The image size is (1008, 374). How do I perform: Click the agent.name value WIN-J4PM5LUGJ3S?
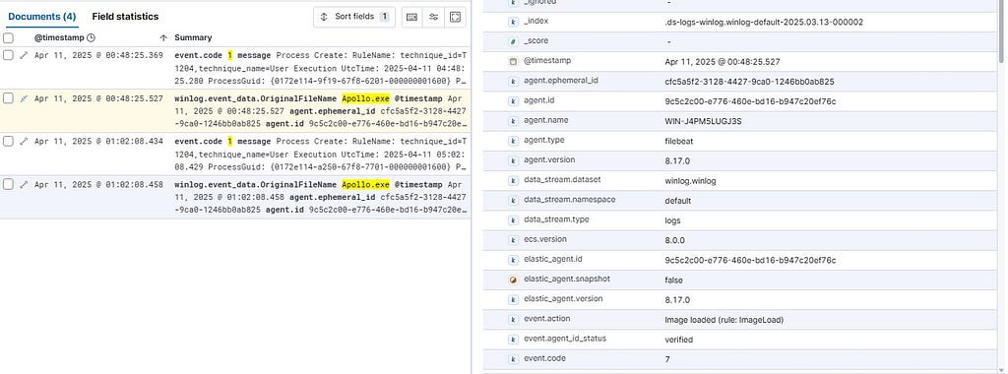pyautogui.click(x=703, y=121)
